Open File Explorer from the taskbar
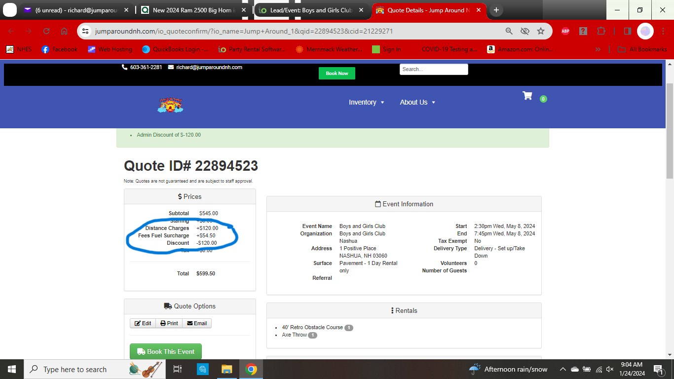Screen dimensions: 674x379 pos(226,369)
